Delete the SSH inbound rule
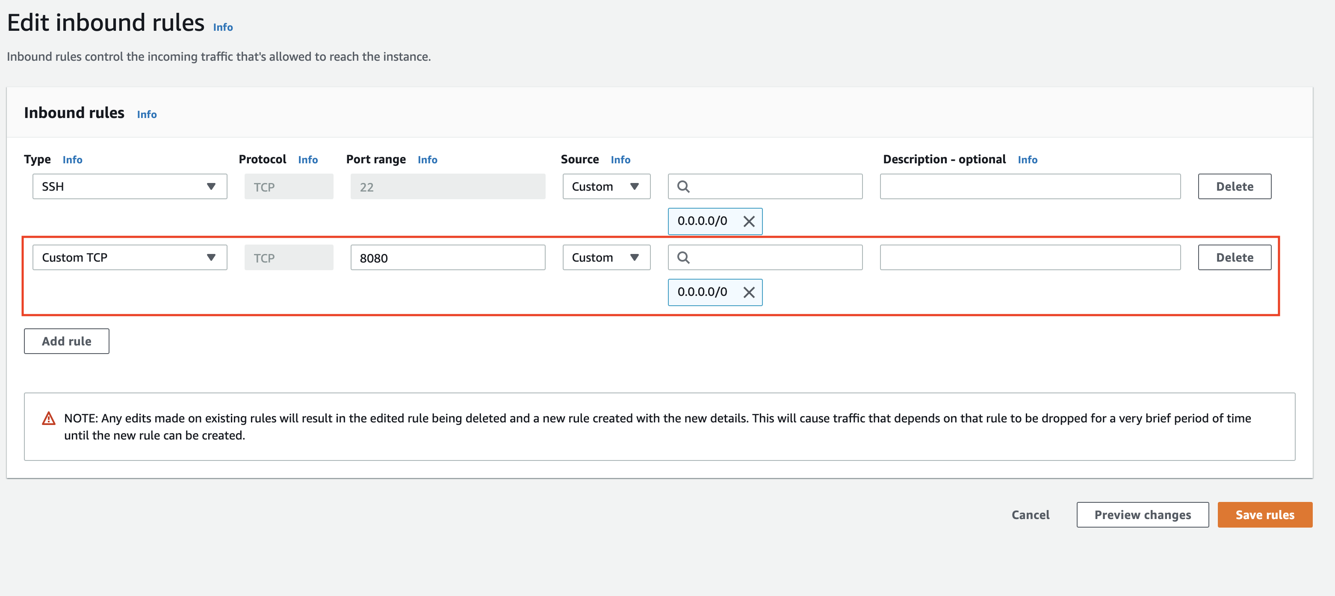1335x596 pixels. coord(1234,186)
